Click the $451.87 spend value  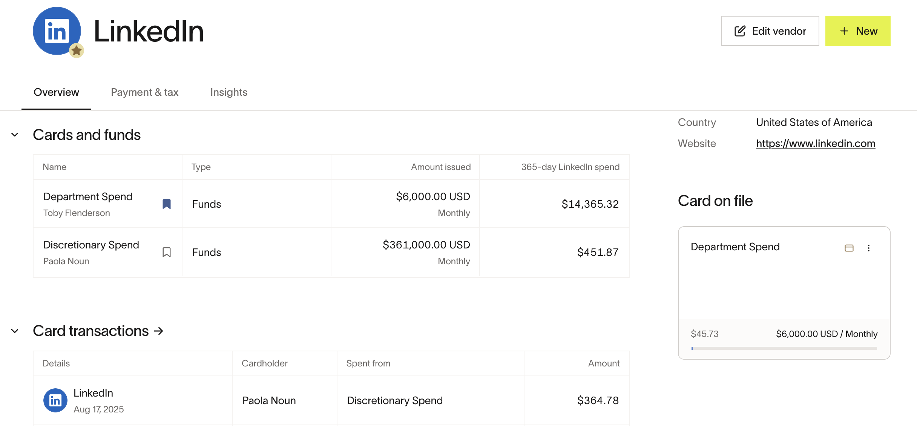point(598,252)
